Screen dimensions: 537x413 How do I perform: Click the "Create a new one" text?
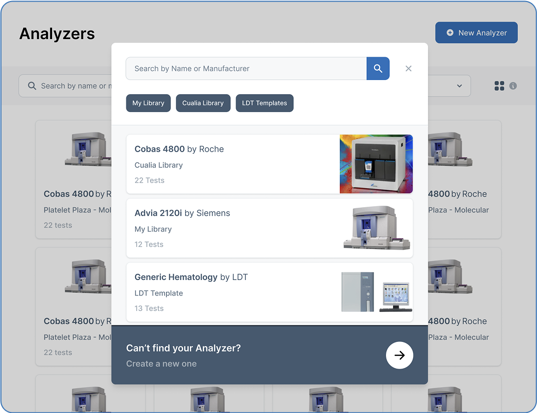[x=161, y=364]
